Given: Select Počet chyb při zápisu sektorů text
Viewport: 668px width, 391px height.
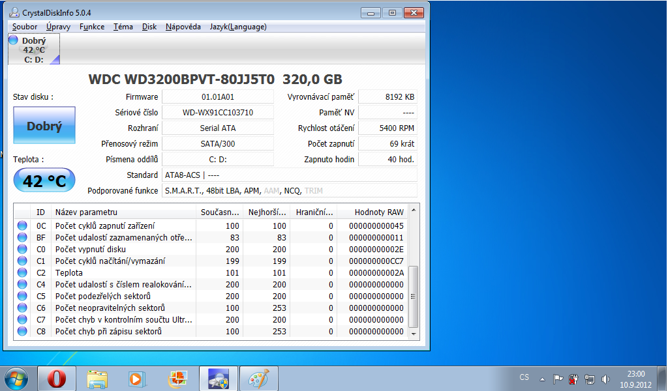Looking at the screenshot, I should click(108, 331).
